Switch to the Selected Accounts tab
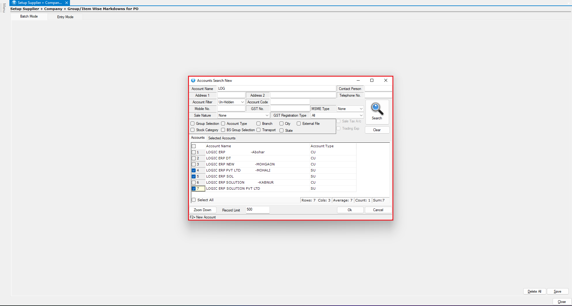 (222, 138)
